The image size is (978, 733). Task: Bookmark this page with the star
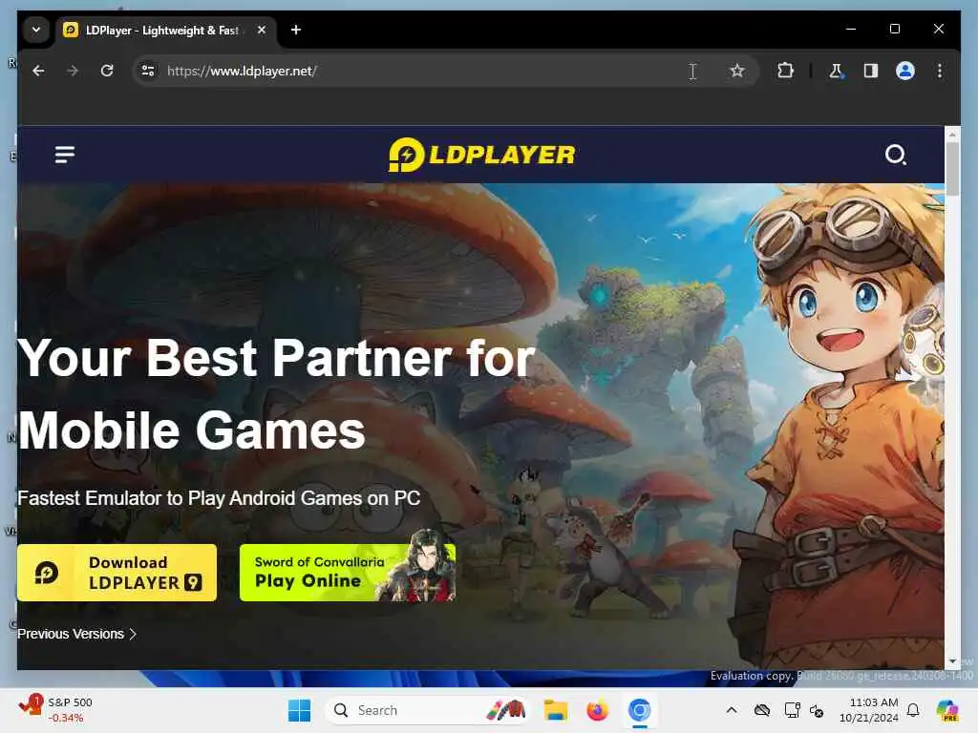[x=736, y=71]
